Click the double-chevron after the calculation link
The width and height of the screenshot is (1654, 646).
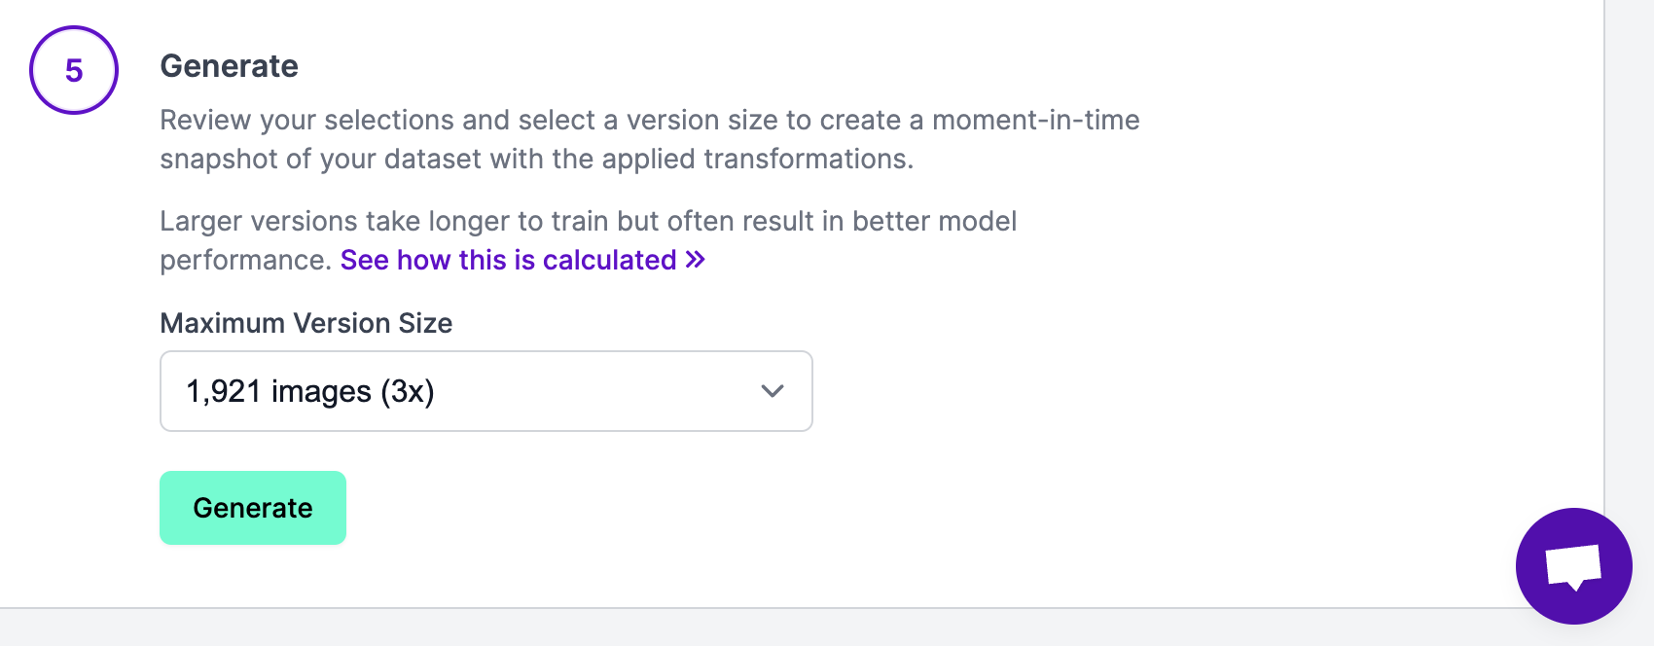click(694, 260)
